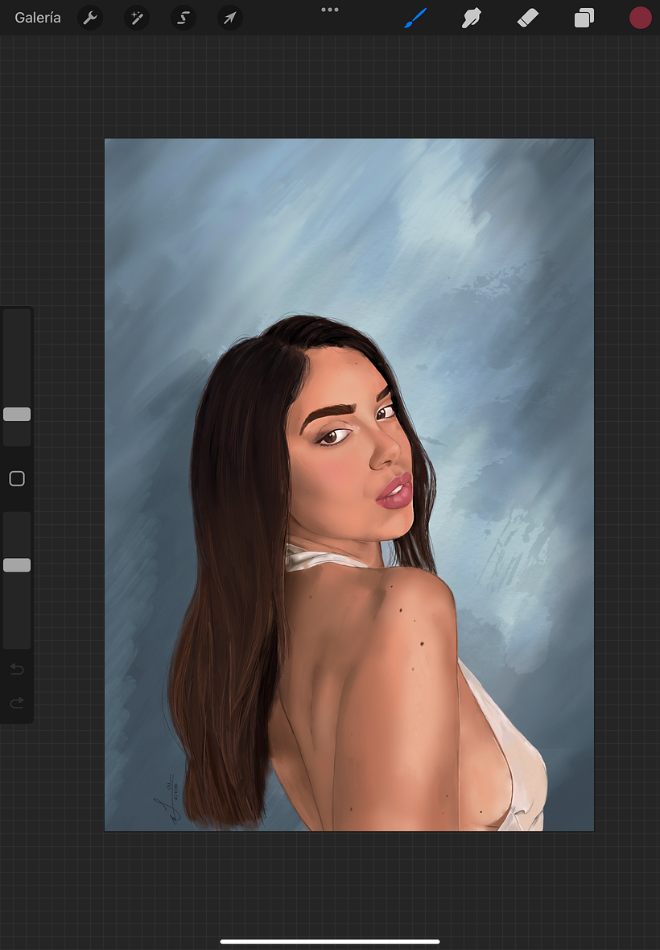
Task: Tap the three-dot multitasking menu
Action: coord(330,10)
